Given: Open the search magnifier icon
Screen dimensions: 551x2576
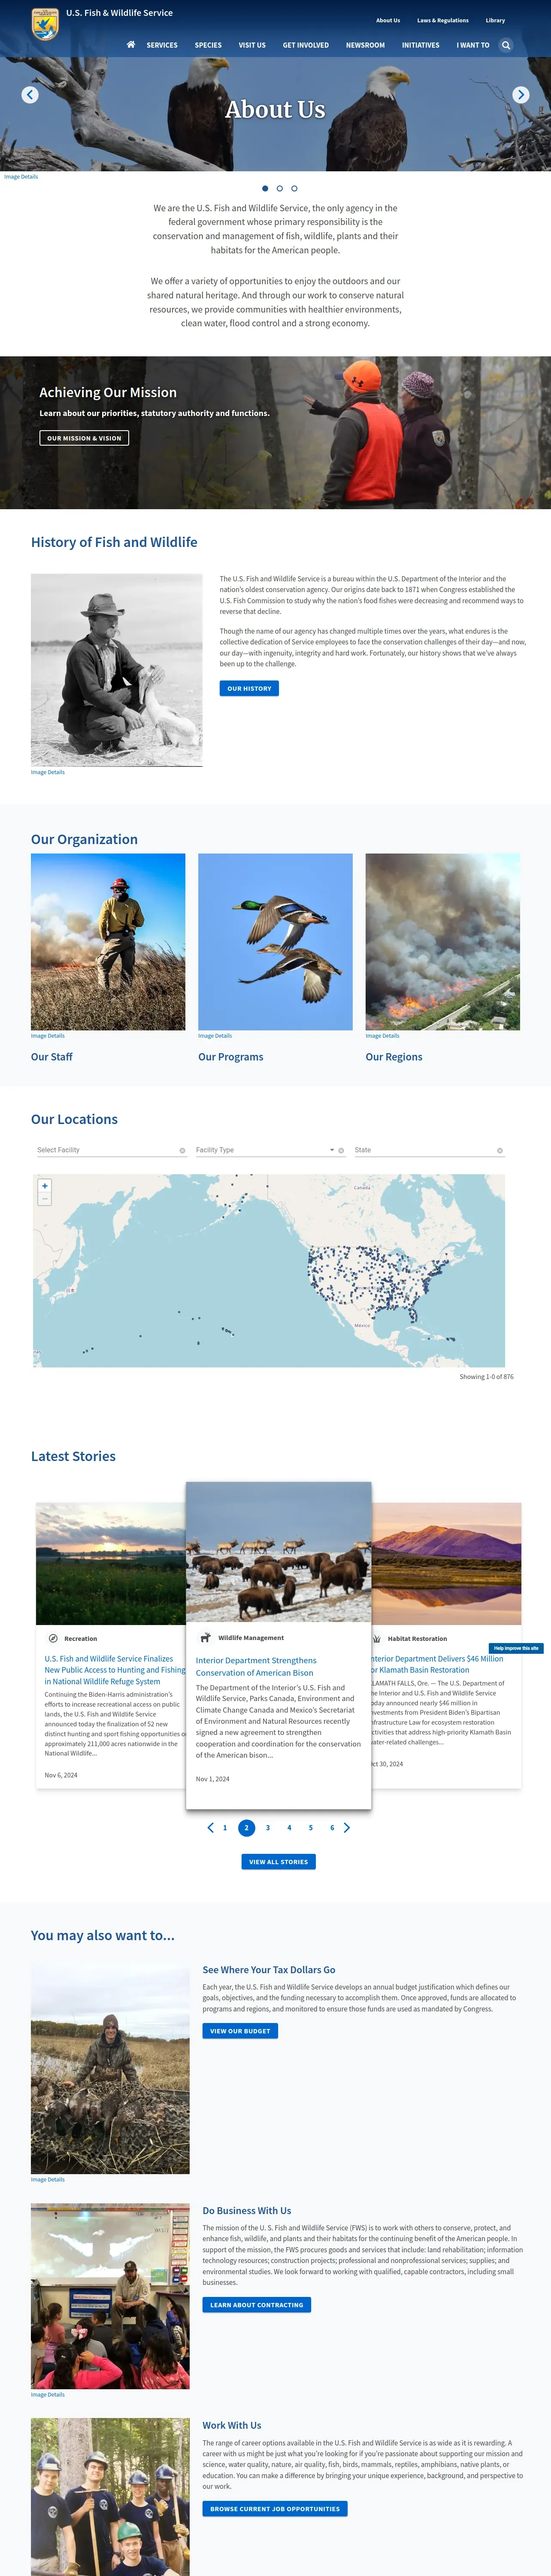Looking at the screenshot, I should tap(506, 45).
